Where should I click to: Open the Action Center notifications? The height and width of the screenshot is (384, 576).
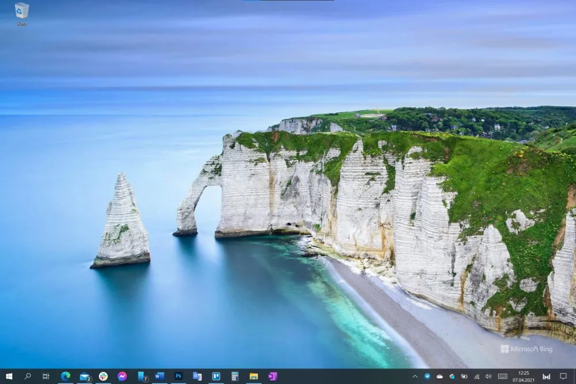click(x=563, y=377)
